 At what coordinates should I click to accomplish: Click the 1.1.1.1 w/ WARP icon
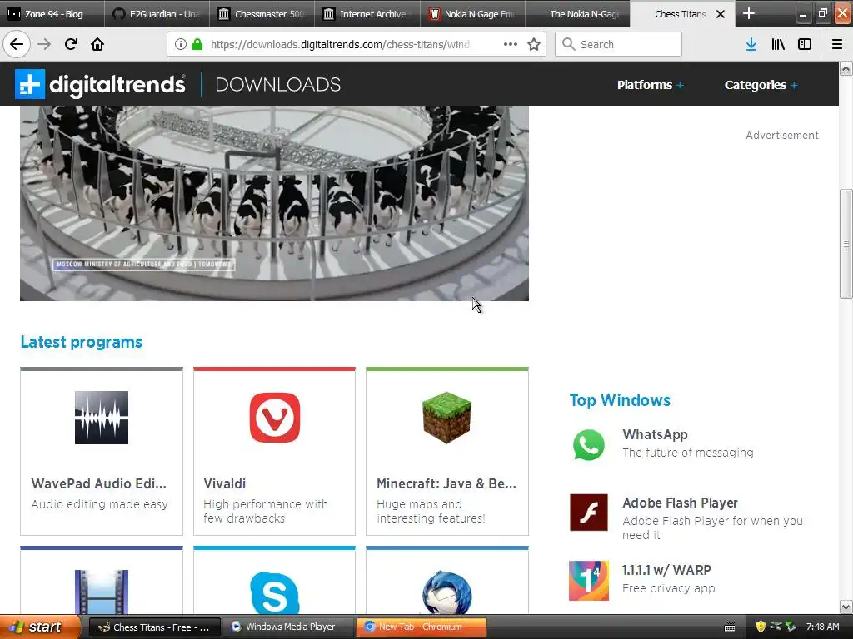(589, 580)
